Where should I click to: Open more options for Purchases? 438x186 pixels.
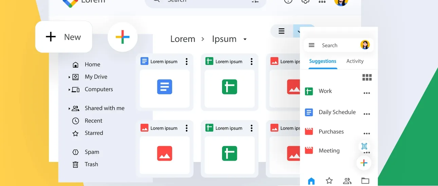tap(367, 134)
